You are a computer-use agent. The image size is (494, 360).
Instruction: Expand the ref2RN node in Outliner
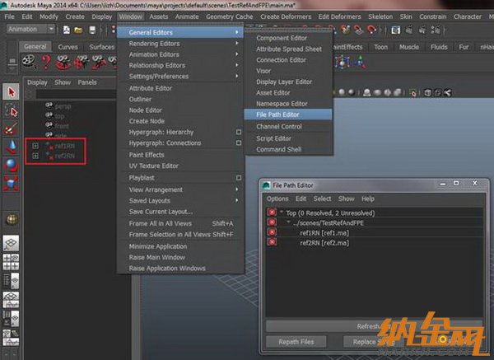(x=35, y=156)
